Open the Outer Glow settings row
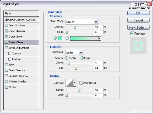 pyautogui.click(x=21, y=37)
